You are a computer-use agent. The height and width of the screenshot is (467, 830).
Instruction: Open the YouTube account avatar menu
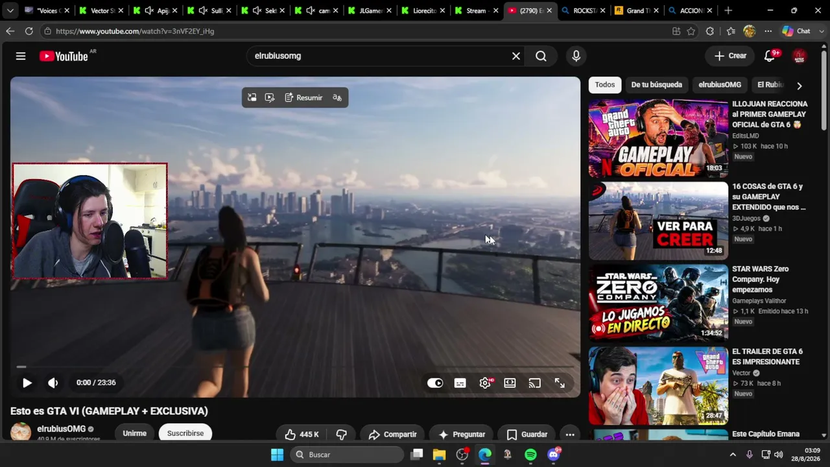pyautogui.click(x=800, y=56)
